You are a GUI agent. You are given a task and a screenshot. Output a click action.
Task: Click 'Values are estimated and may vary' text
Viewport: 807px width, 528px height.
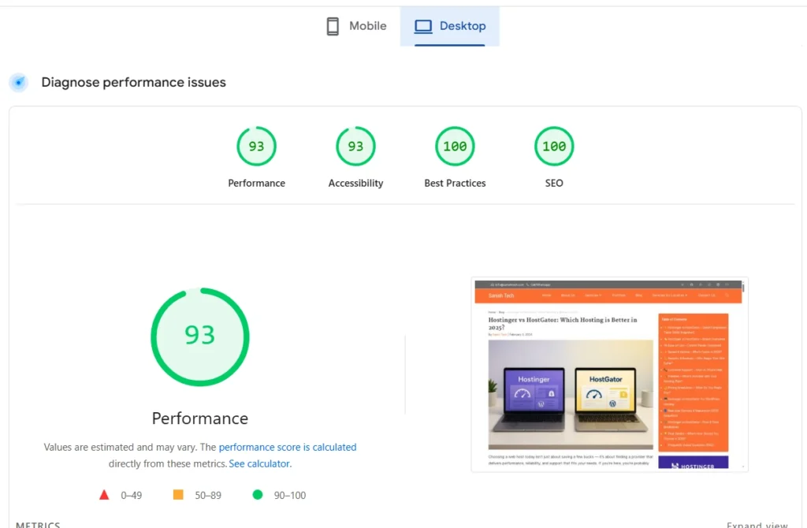pos(120,447)
